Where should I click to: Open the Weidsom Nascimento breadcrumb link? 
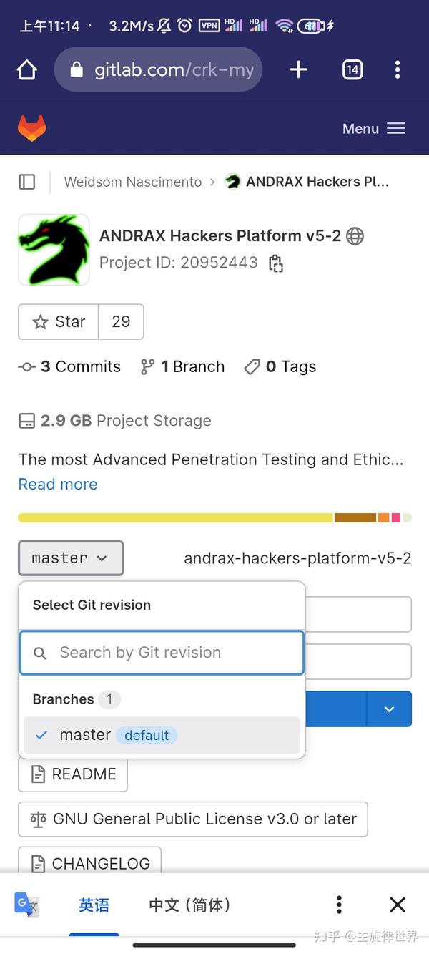pos(132,182)
